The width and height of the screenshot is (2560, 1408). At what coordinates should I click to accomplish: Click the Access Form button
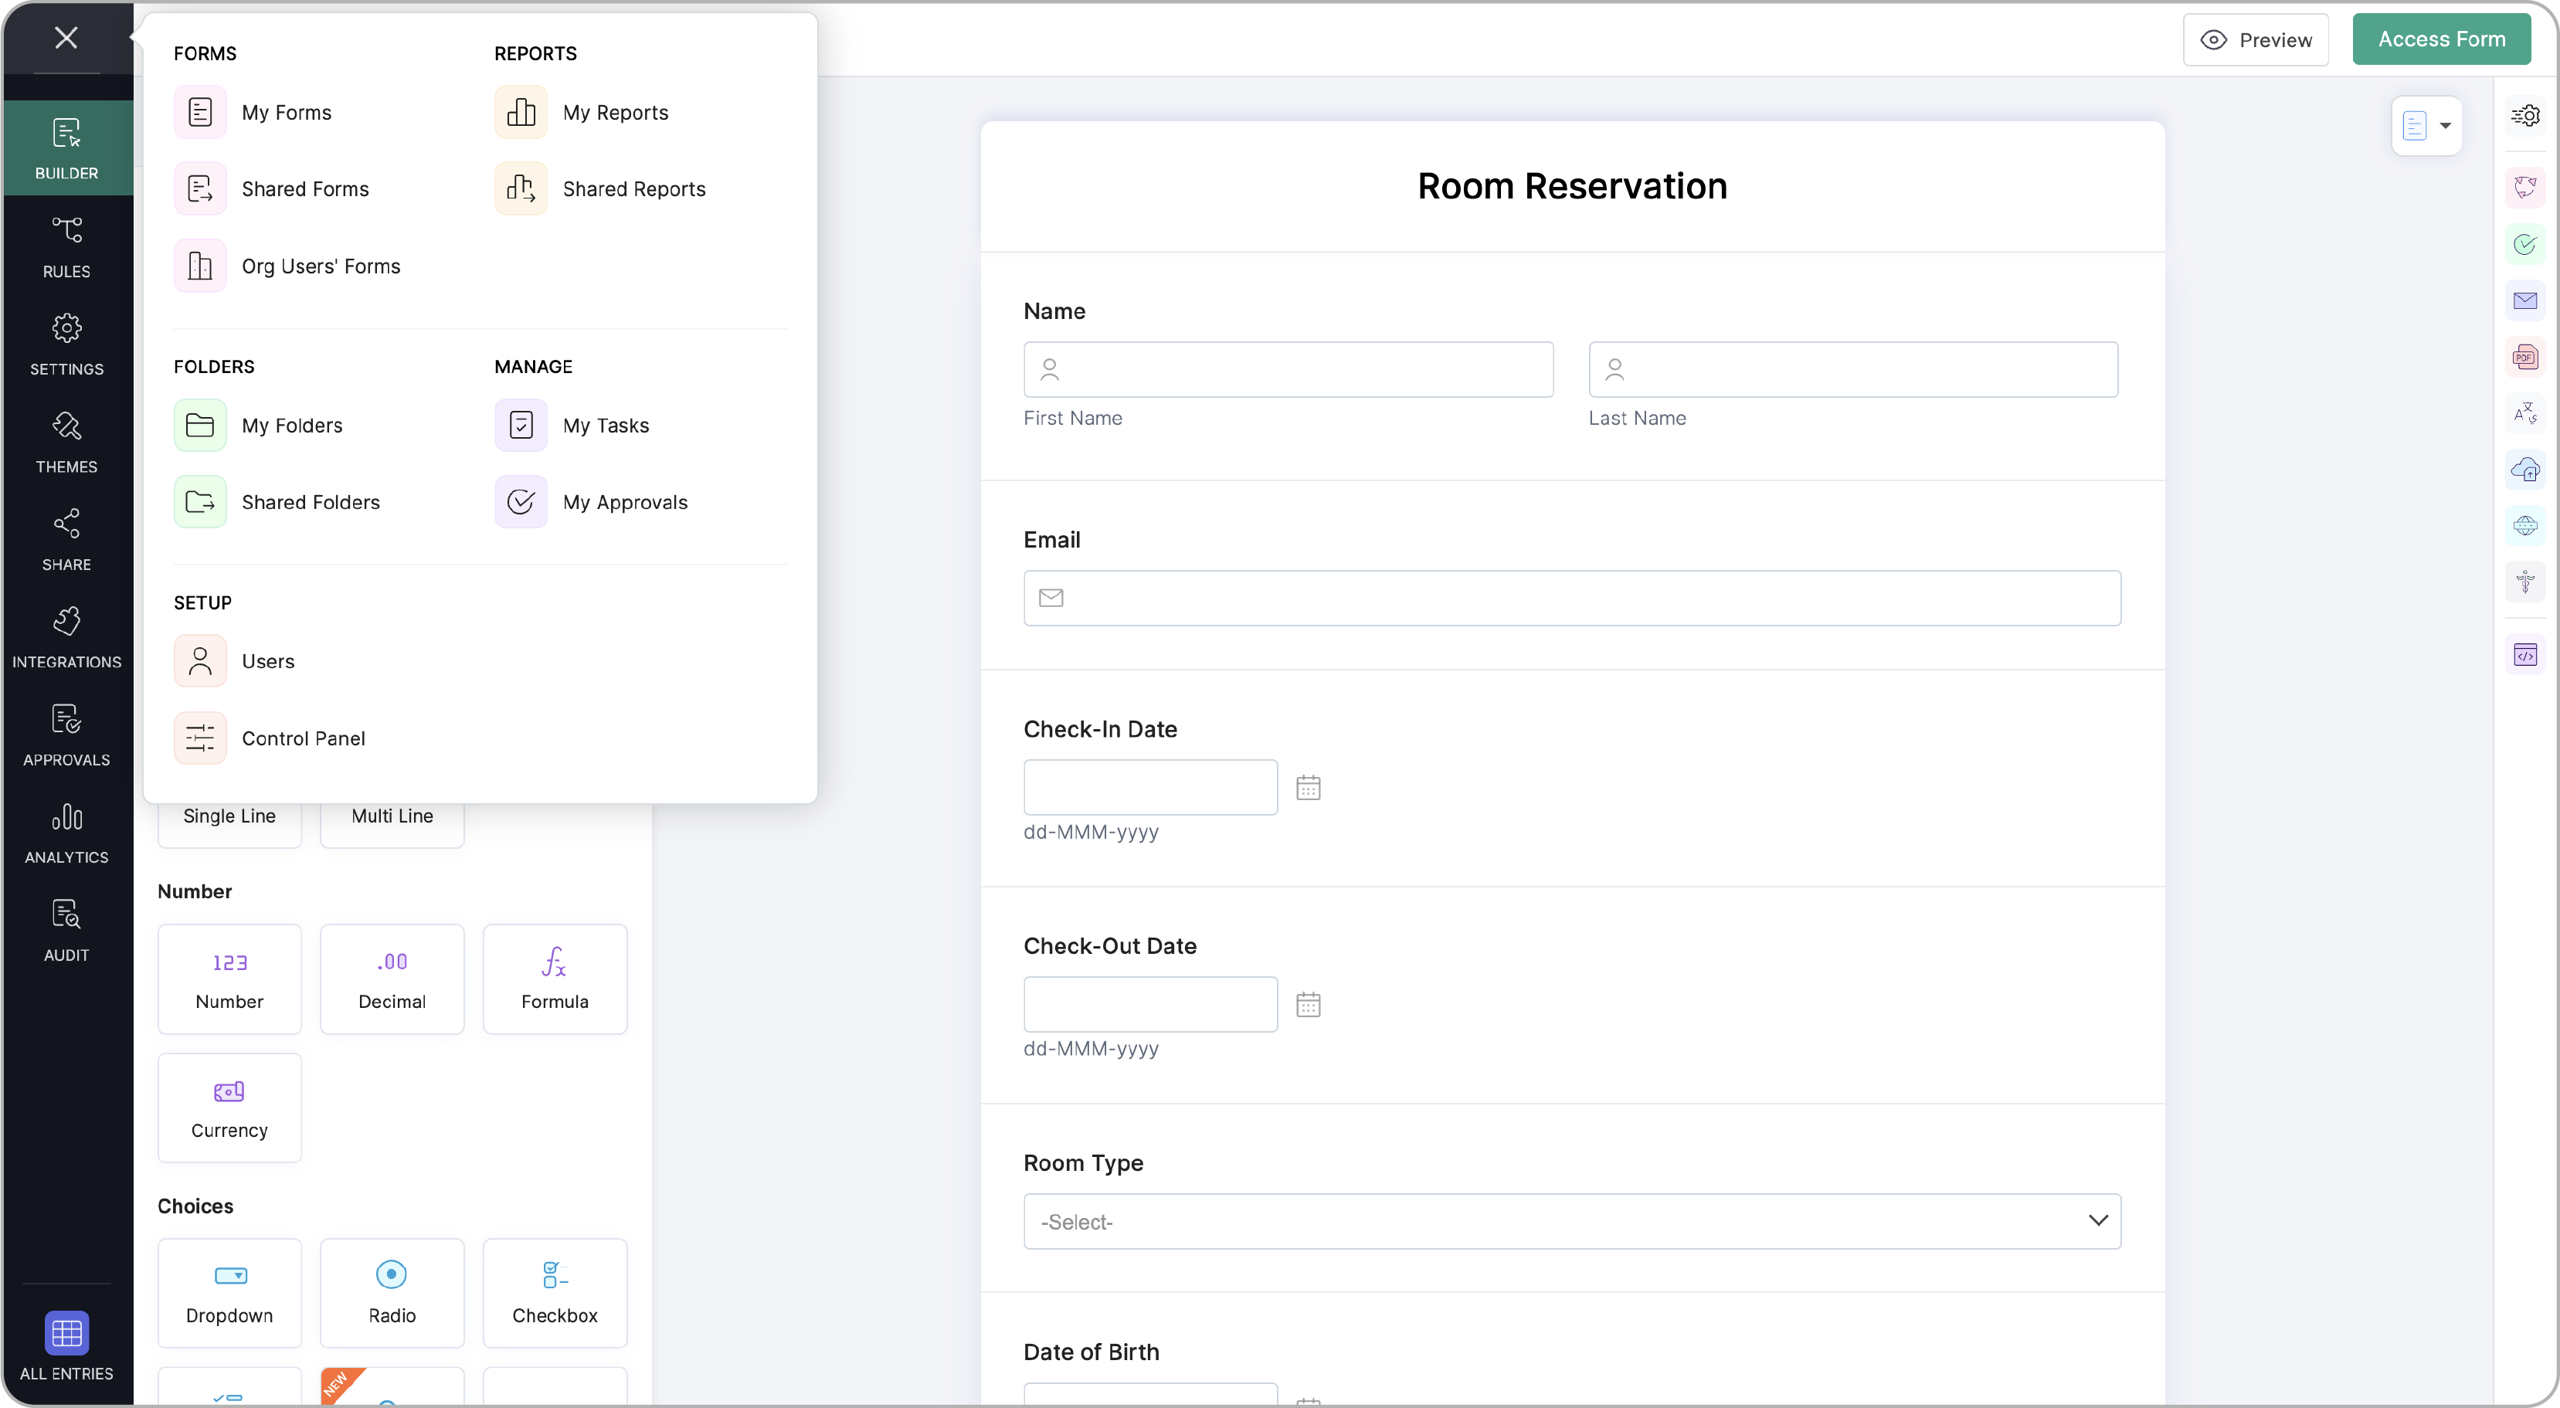point(2441,39)
